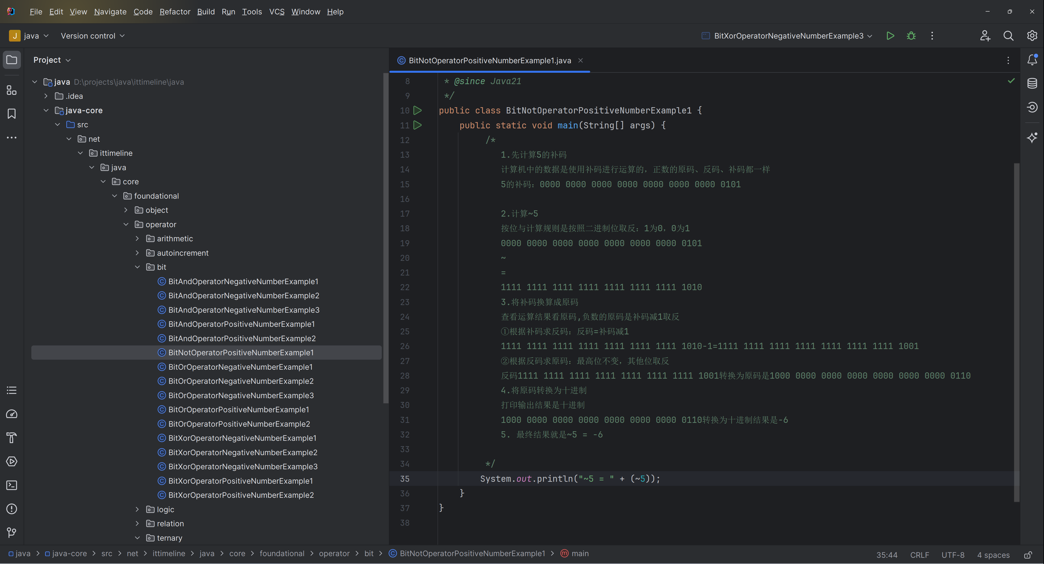Expand the autoincrement package
The width and height of the screenshot is (1044, 564).
point(137,253)
